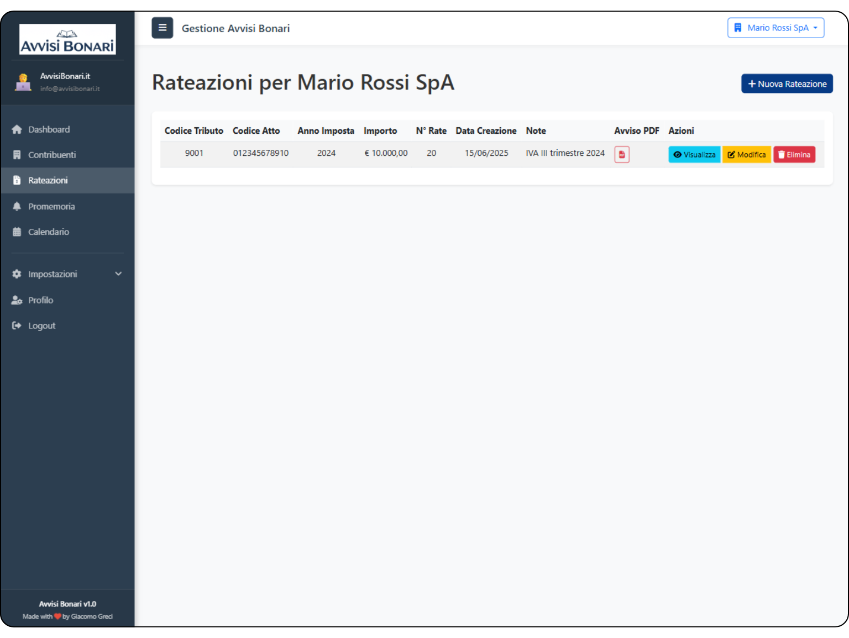Click the Calendario calendar icon
This screenshot has width=849, height=638.
pos(17,232)
